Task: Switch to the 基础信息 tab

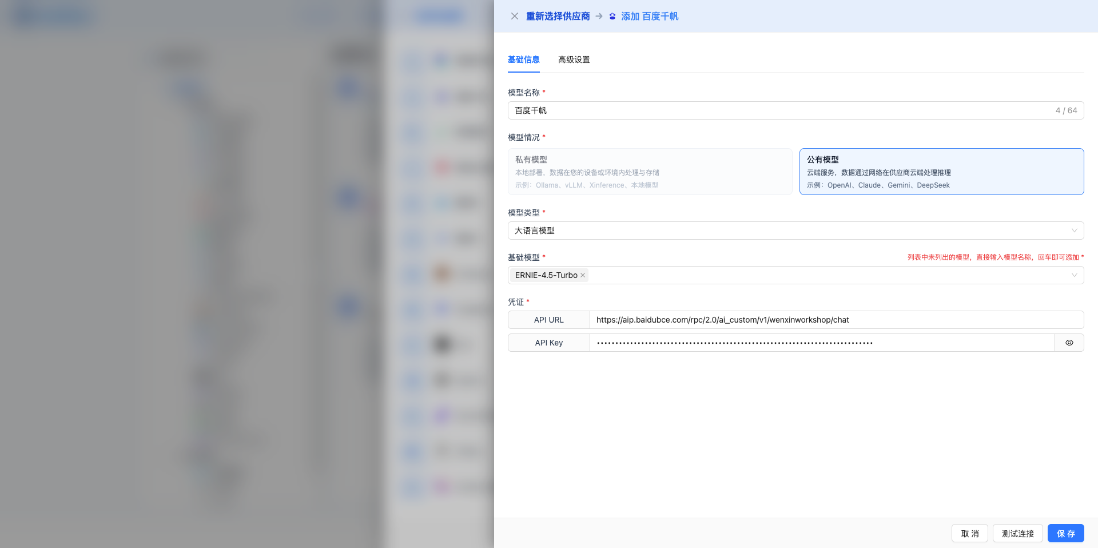Action: [523, 59]
